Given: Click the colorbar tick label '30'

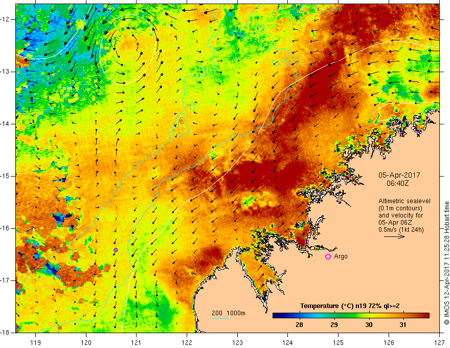Looking at the screenshot, I should click(x=369, y=325).
